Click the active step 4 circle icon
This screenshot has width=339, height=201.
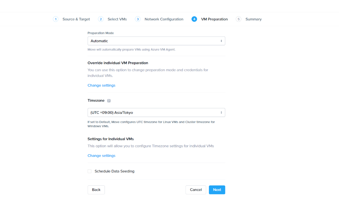click(x=194, y=19)
